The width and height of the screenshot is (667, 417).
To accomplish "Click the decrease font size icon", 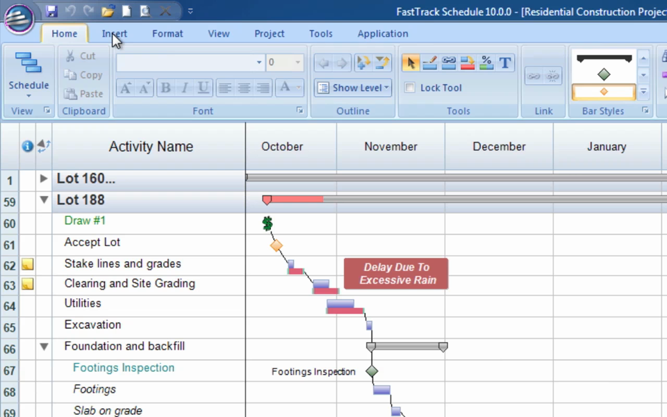I will [145, 88].
